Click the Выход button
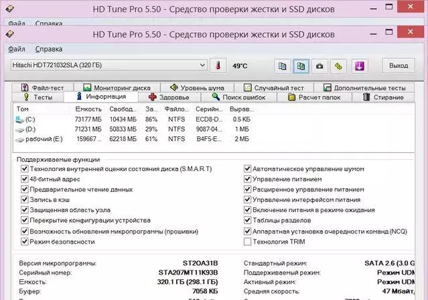428x300 pixels. [x=399, y=66]
